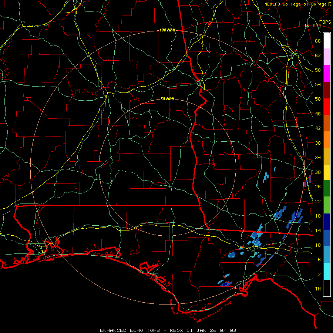Click the magenta 58 kft legend swatch
Viewport: 333px width, 333px height.
[327, 74]
